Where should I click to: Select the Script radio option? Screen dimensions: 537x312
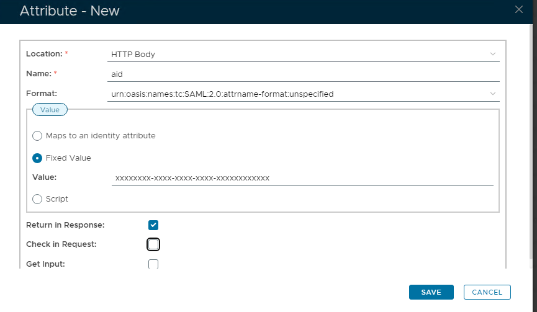tap(37, 199)
